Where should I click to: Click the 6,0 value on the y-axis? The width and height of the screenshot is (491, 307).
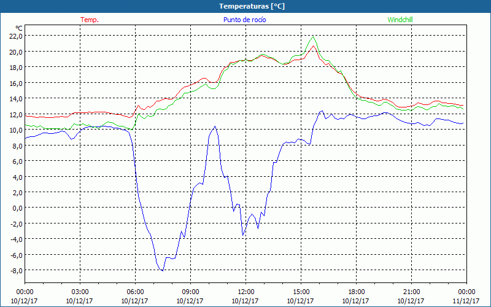pos(17,161)
